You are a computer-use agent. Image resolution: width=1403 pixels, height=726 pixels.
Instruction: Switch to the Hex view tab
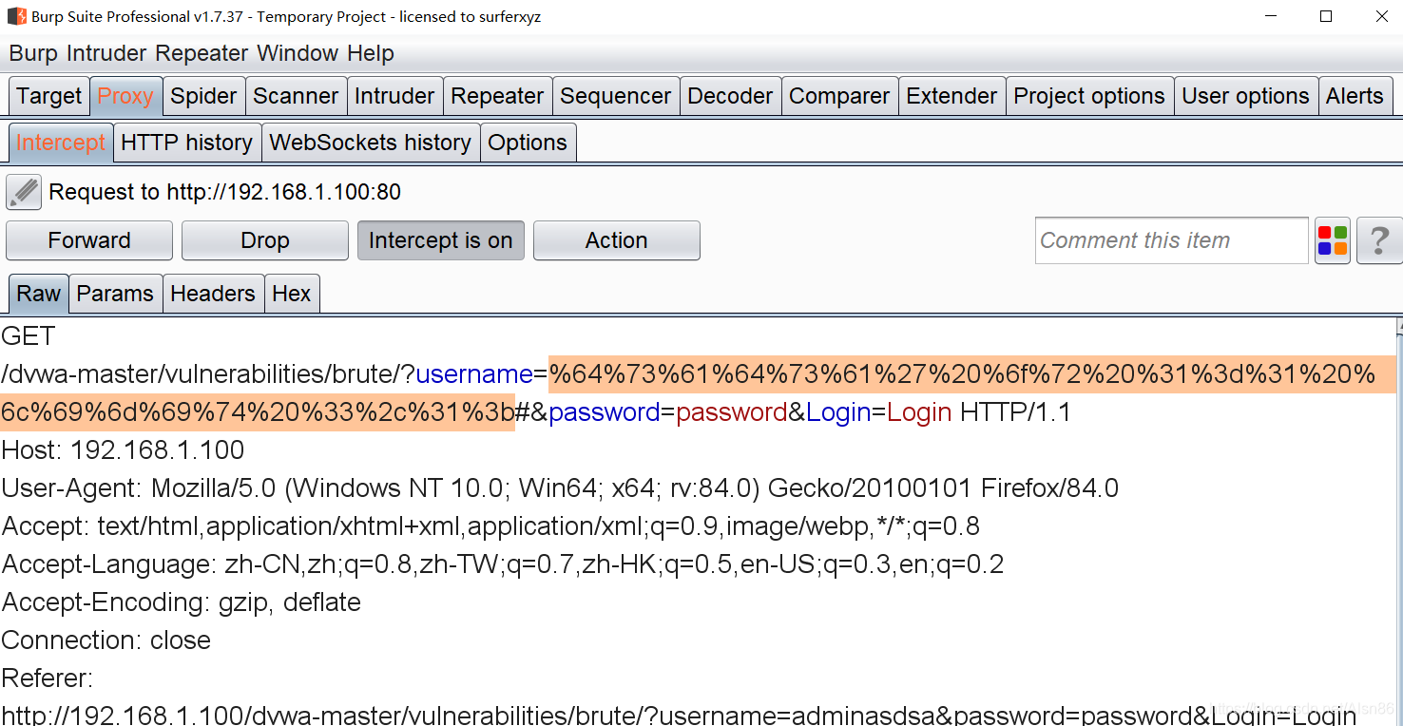[291, 294]
